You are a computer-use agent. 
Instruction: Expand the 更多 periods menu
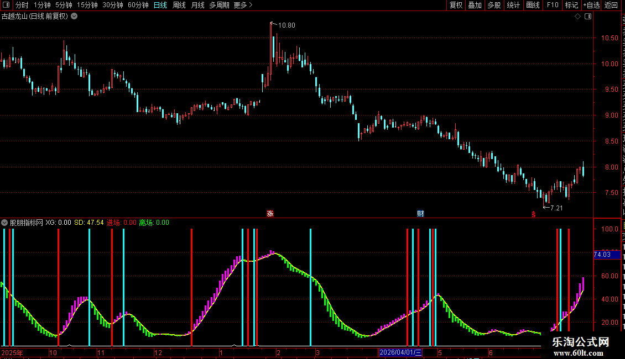tap(243, 5)
